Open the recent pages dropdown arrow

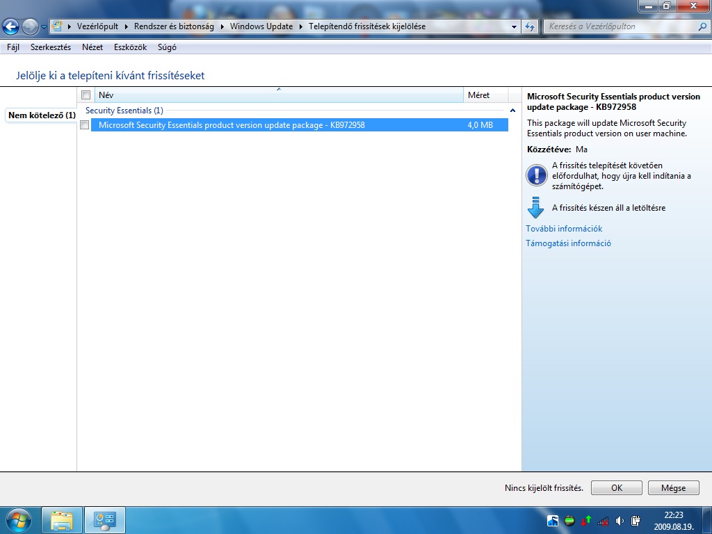pyautogui.click(x=44, y=27)
